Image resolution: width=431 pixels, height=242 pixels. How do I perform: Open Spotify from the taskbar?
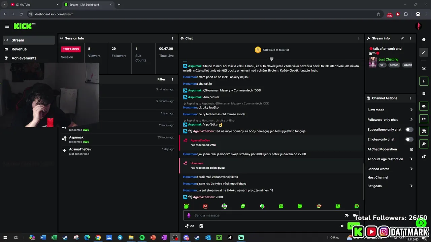click(x=142, y=238)
